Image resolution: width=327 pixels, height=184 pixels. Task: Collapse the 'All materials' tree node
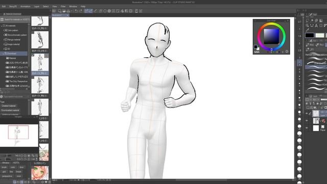point(2,26)
